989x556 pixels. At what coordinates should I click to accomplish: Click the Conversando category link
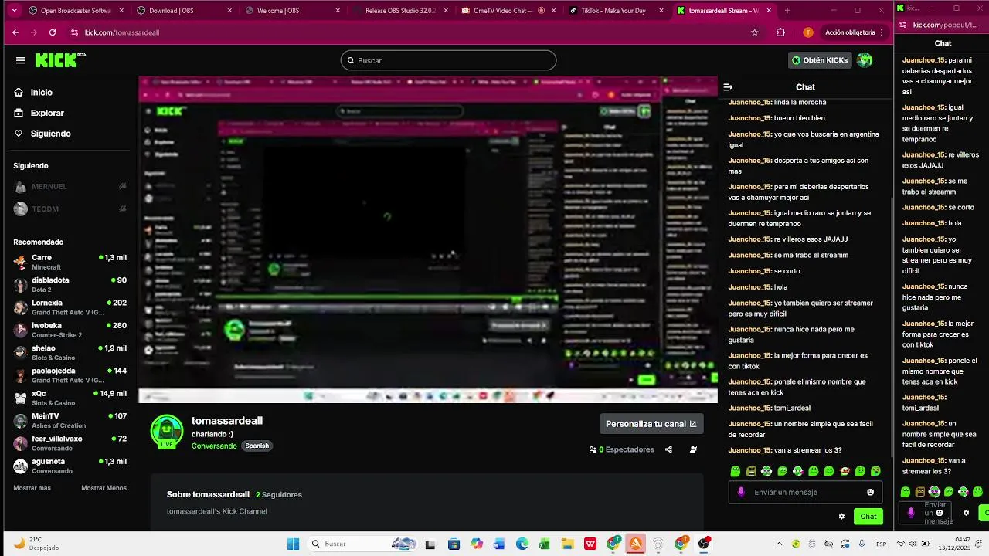pyautogui.click(x=214, y=446)
